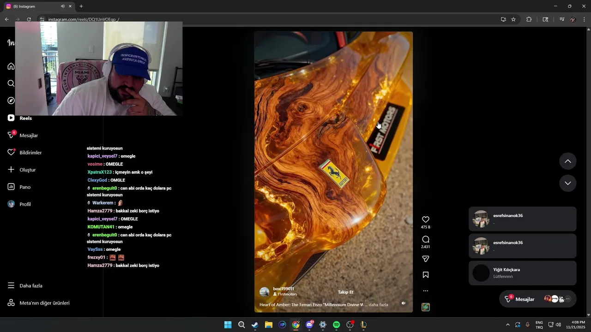Mute the reel using the speaker icon
This screenshot has height=332, width=591.
pyautogui.click(x=404, y=303)
